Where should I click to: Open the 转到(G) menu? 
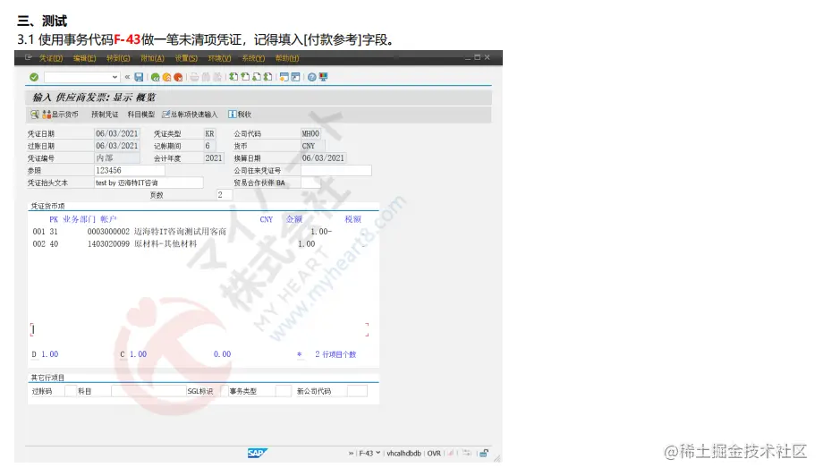pos(118,58)
